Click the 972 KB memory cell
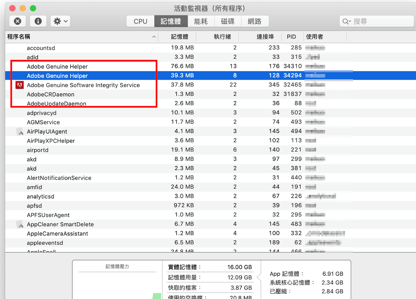This screenshot has width=416, height=299. (184, 205)
